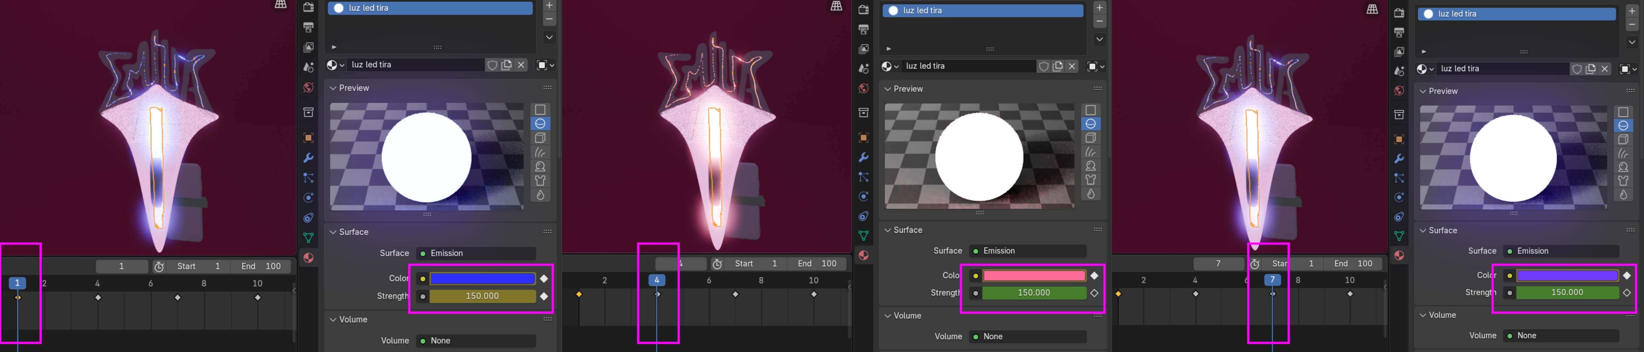Image resolution: width=1644 pixels, height=352 pixels.
Task: Click Start 1 field in frame 4 timeline
Action: point(756,264)
